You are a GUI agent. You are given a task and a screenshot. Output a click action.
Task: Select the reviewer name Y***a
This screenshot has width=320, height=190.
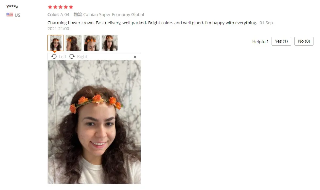coord(12,7)
